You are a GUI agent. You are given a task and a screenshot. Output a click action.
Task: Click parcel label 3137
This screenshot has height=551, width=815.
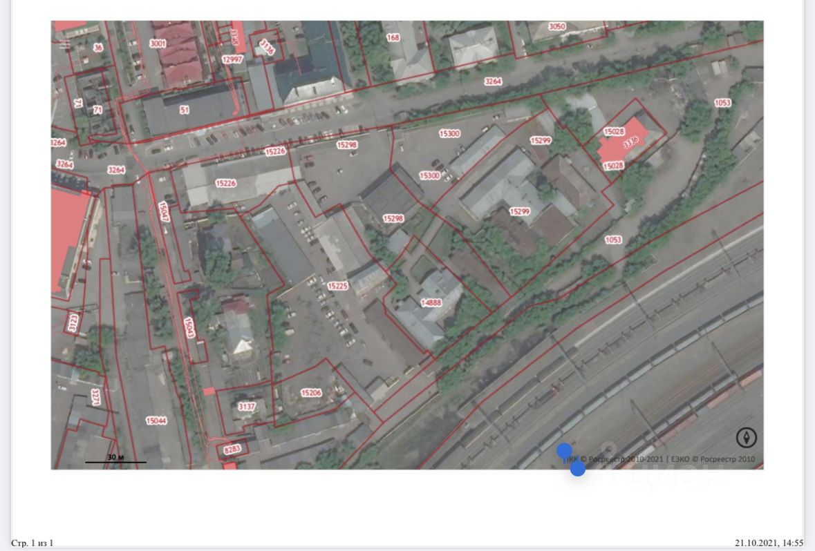(x=246, y=406)
